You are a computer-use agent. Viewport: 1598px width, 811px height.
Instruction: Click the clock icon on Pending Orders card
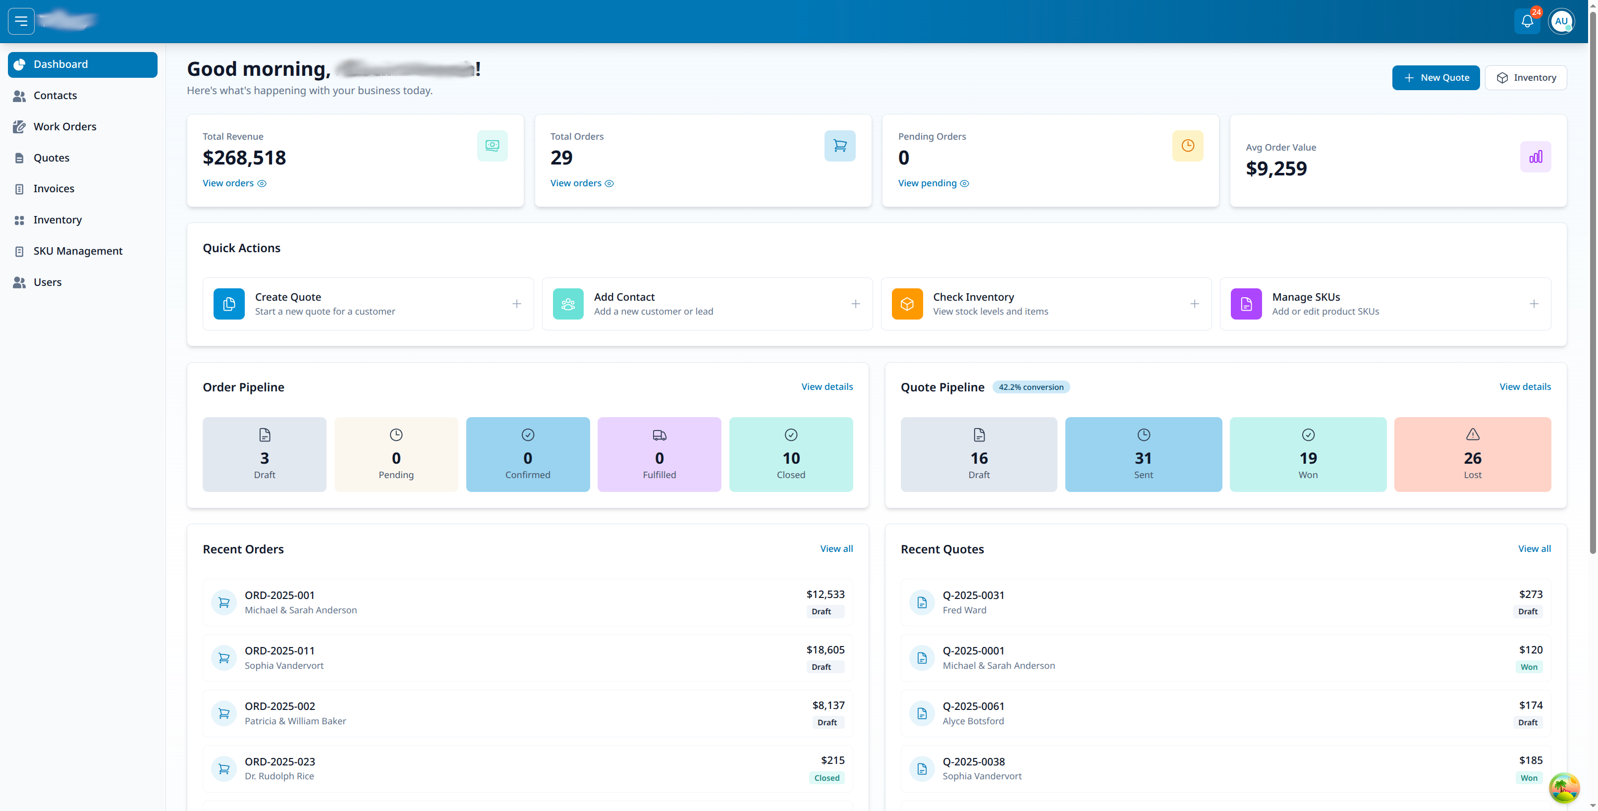coord(1187,145)
